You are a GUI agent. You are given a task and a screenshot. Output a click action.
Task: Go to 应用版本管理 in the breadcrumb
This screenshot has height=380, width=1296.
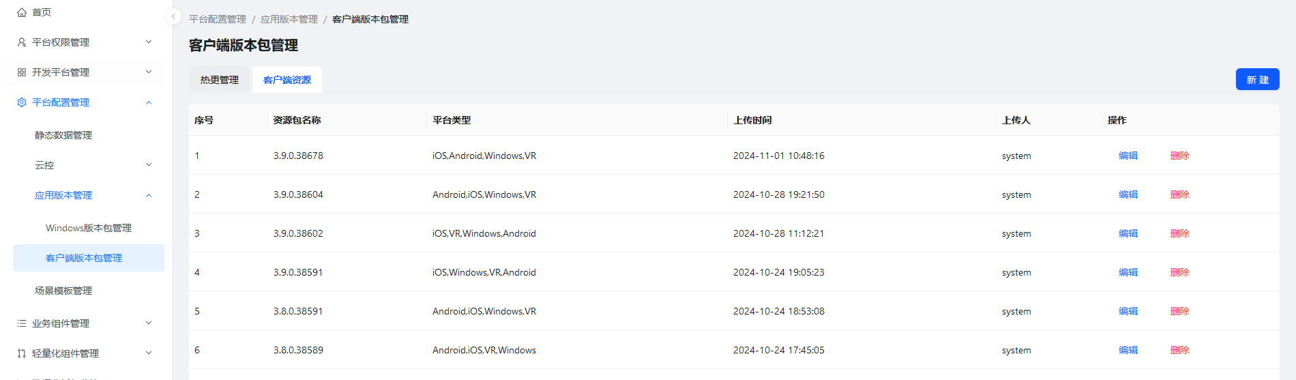(x=289, y=19)
